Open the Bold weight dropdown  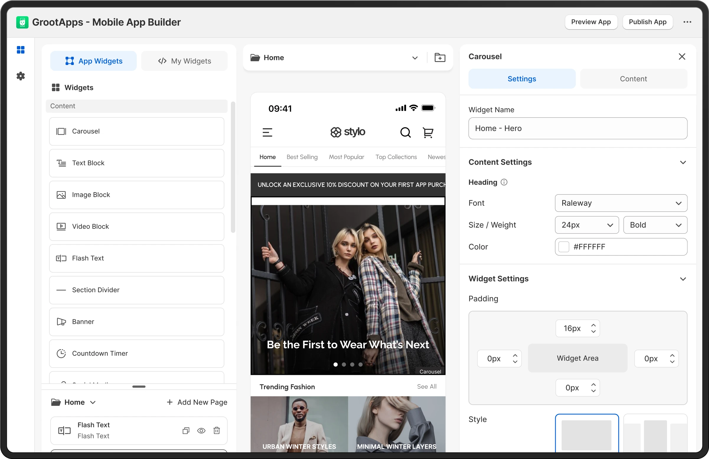[x=655, y=225]
